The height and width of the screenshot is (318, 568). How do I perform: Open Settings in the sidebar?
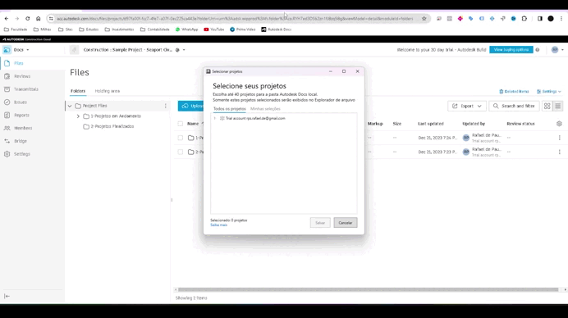click(21, 154)
